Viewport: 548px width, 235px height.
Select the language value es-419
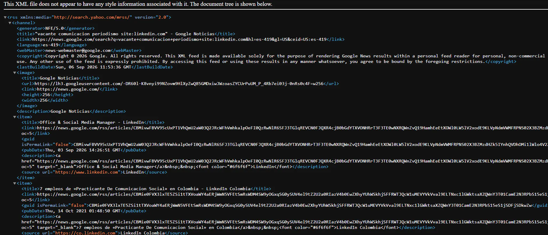(52, 45)
